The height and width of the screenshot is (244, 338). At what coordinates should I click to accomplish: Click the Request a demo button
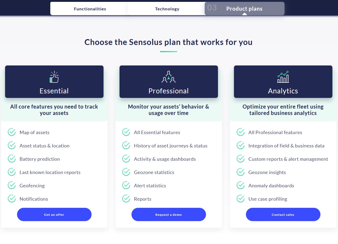[x=169, y=214]
